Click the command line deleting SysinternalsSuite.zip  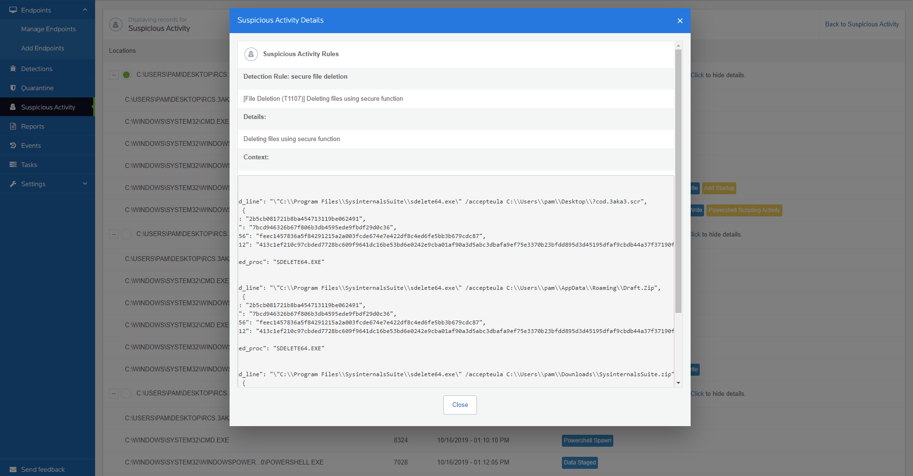[x=456, y=374]
